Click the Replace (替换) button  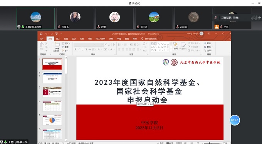point(208,47)
